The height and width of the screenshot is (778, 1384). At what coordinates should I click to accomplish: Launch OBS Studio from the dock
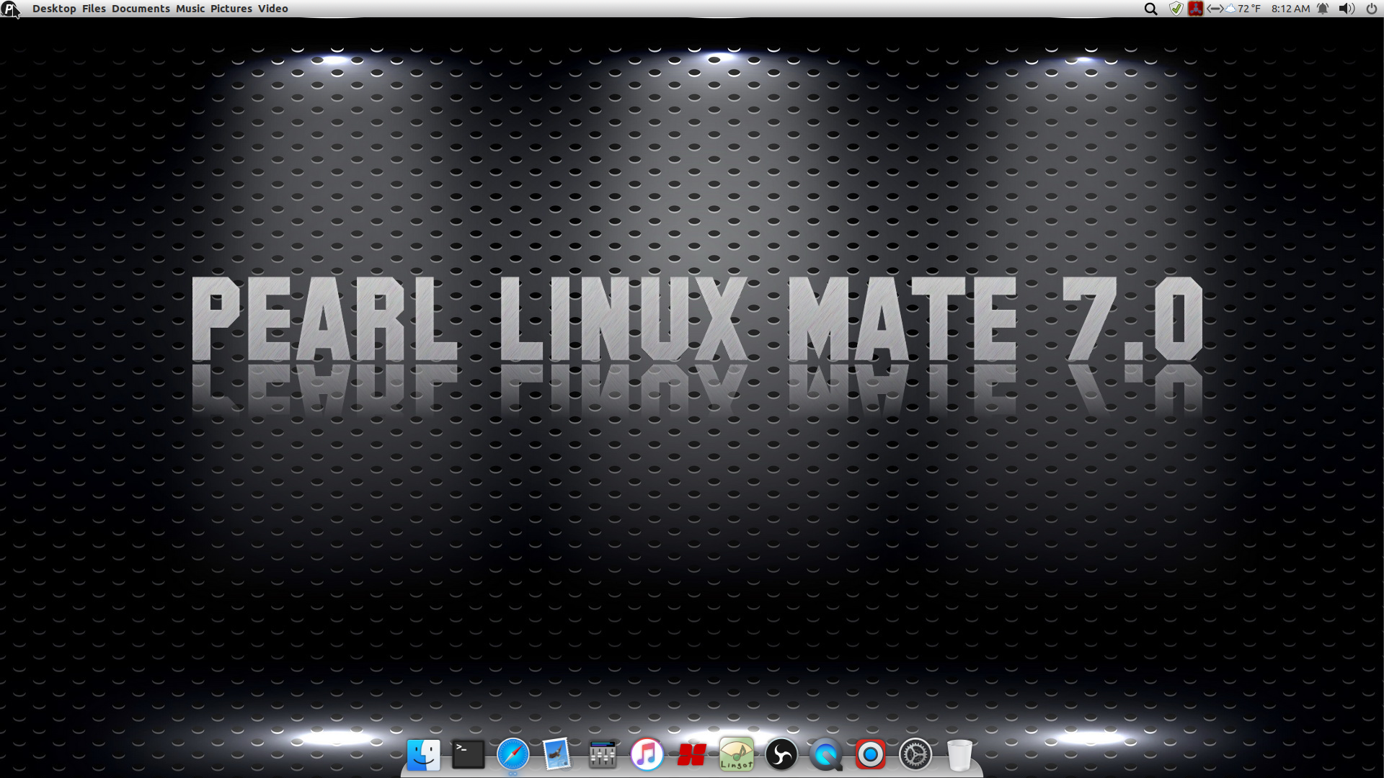click(x=781, y=755)
